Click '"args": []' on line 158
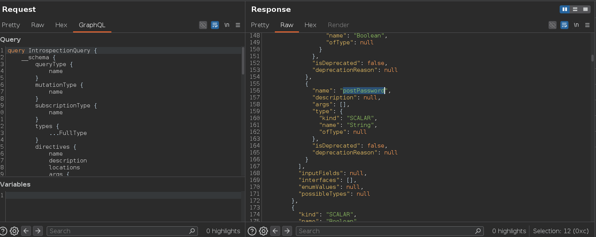Viewport: 596px width, 237px height. click(x=331, y=104)
